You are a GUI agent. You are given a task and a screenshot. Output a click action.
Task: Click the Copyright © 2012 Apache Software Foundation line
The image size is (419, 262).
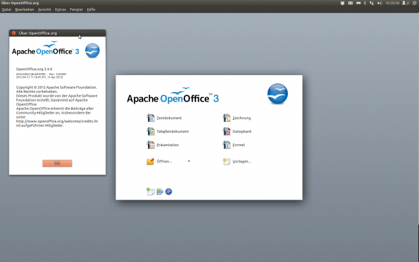tap(56, 87)
